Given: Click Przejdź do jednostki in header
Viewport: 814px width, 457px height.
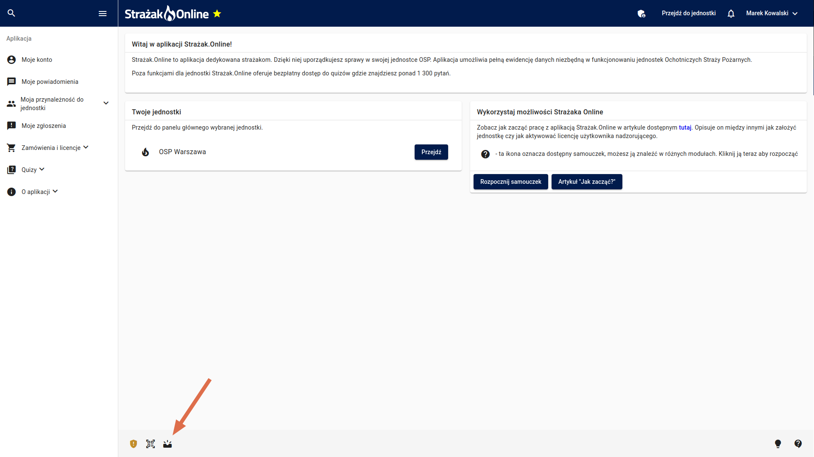Looking at the screenshot, I should (689, 14).
